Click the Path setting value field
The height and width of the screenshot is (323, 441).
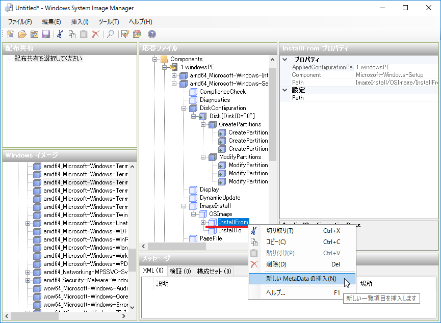point(396,98)
